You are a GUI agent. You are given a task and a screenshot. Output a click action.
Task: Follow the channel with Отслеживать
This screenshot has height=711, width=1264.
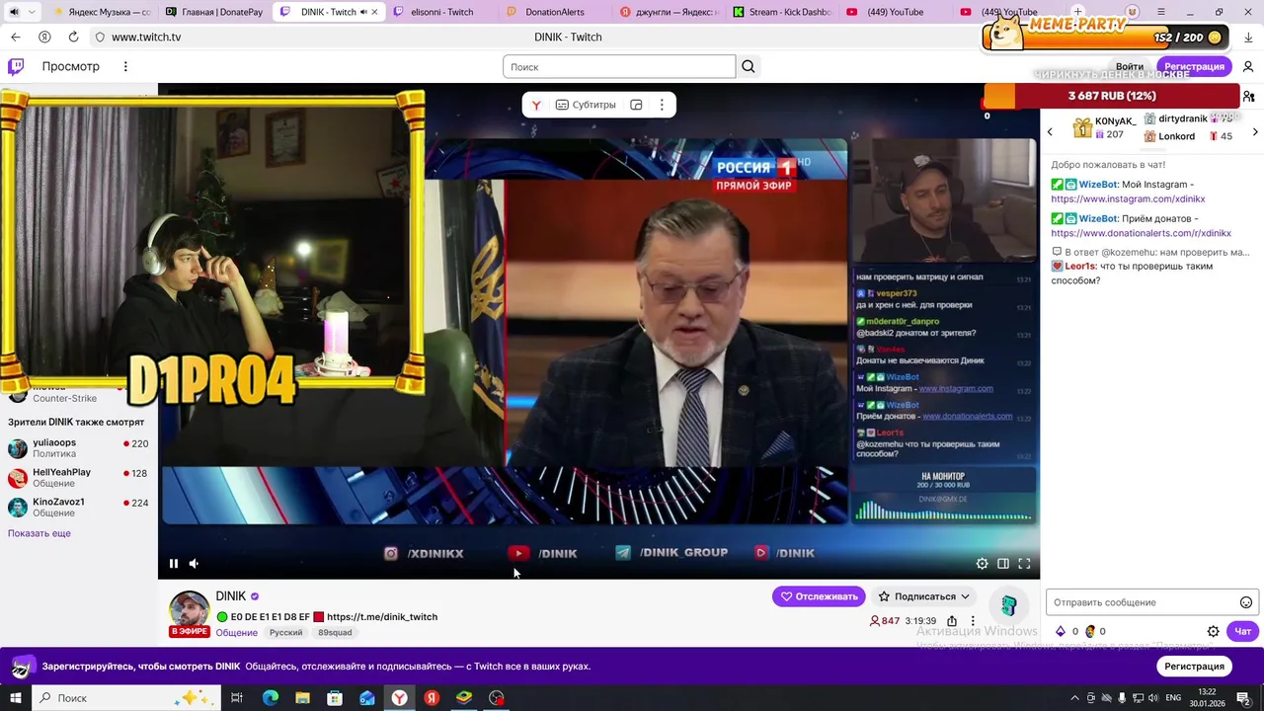pos(819,596)
